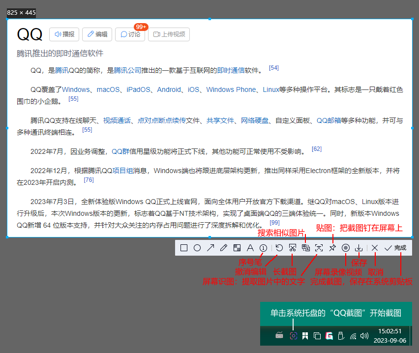Activate the text 'A' annotation tool
This screenshot has height=353, width=419.
click(x=250, y=248)
